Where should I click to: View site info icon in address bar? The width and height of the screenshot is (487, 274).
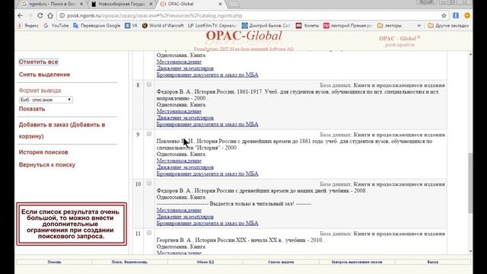coord(62,15)
